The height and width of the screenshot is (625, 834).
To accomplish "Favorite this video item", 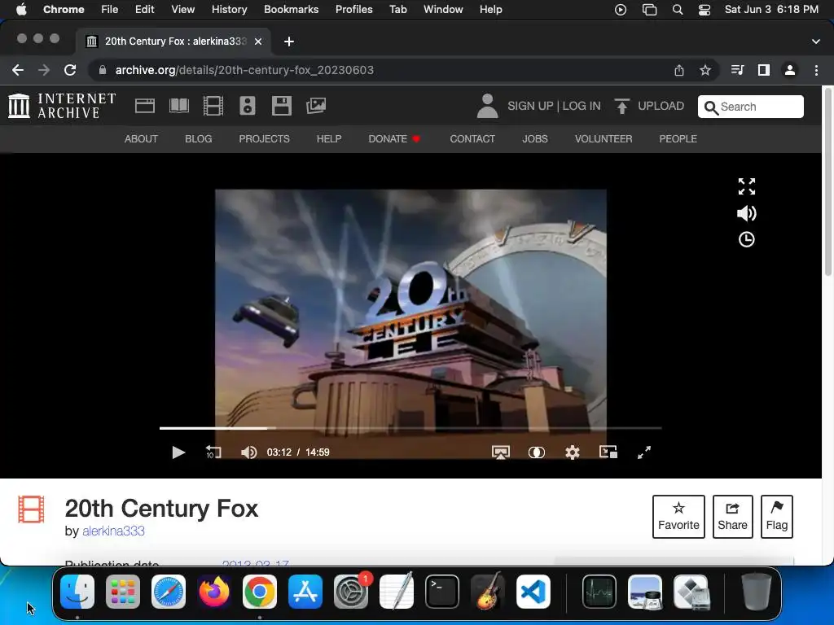I will pyautogui.click(x=678, y=517).
